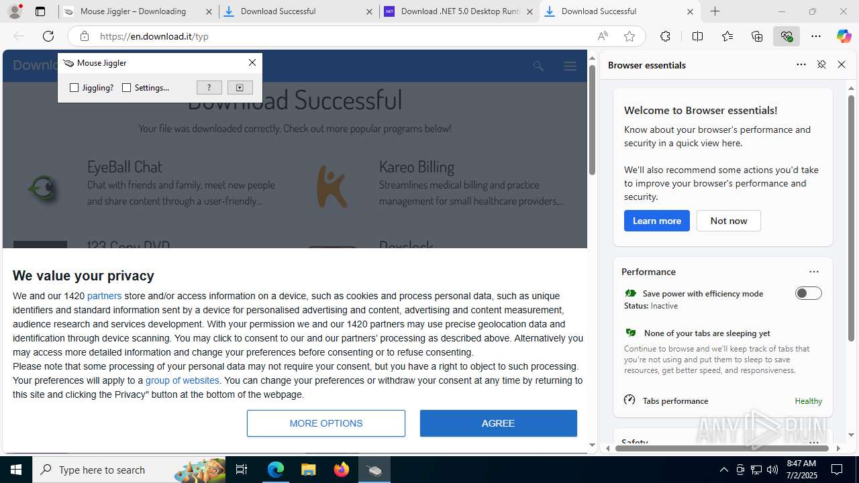Dismiss with the Not now button
This screenshot has height=483, width=859.
click(729, 221)
